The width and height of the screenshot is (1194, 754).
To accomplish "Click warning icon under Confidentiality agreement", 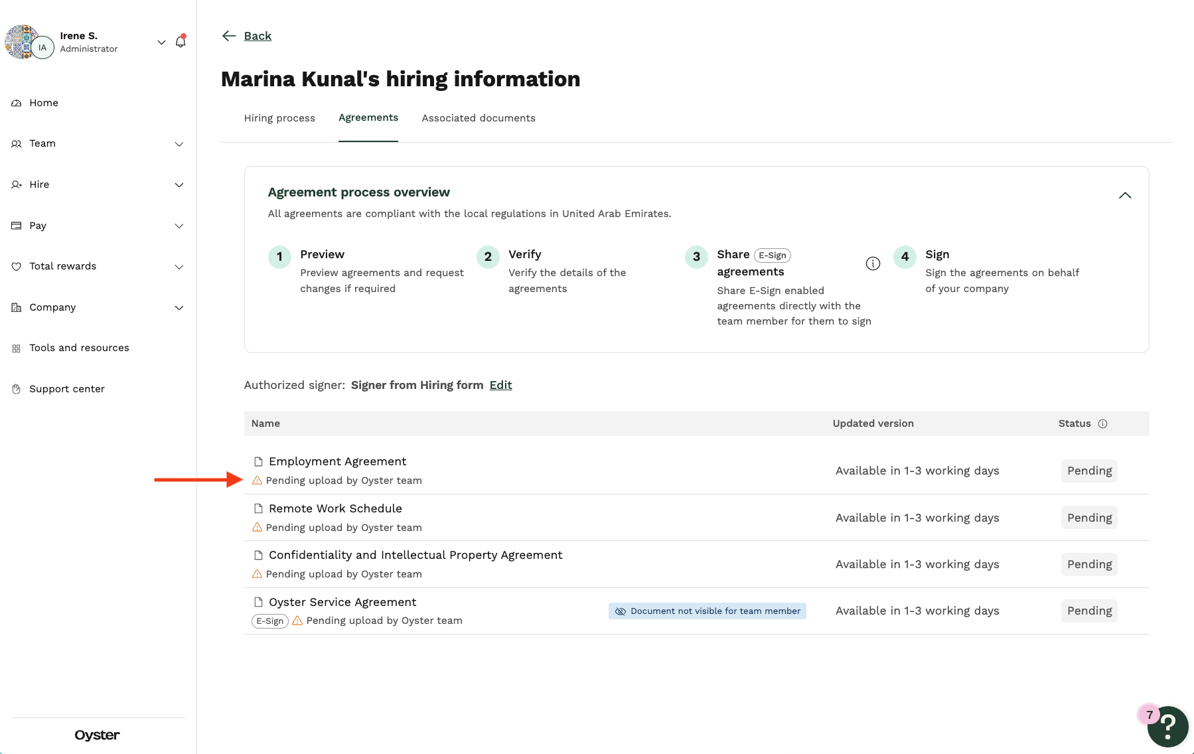I will (x=257, y=573).
